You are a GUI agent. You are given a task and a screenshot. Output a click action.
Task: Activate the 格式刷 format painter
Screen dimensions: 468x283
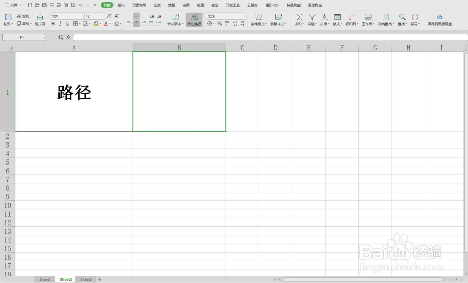tap(40, 20)
